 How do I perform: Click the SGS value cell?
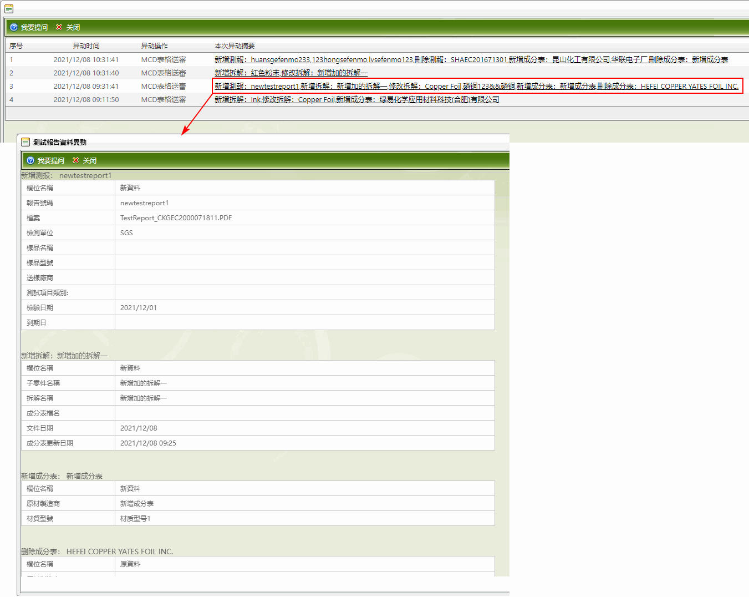pos(304,233)
